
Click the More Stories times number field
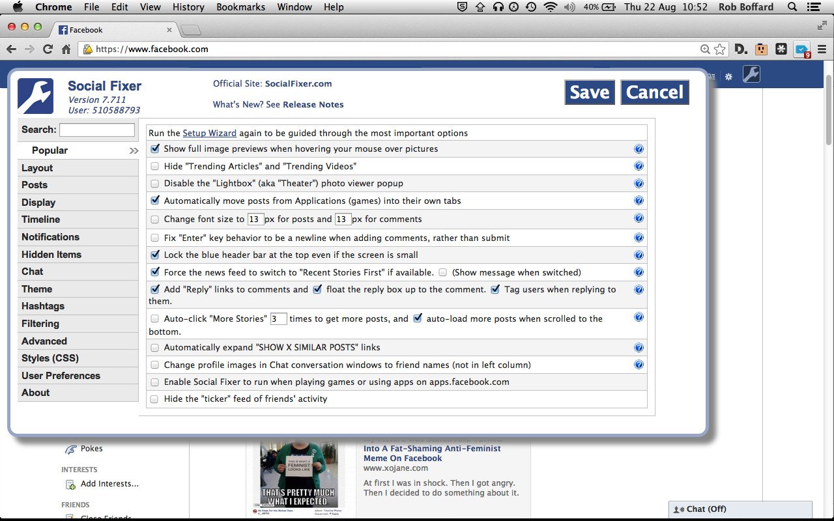pos(279,319)
